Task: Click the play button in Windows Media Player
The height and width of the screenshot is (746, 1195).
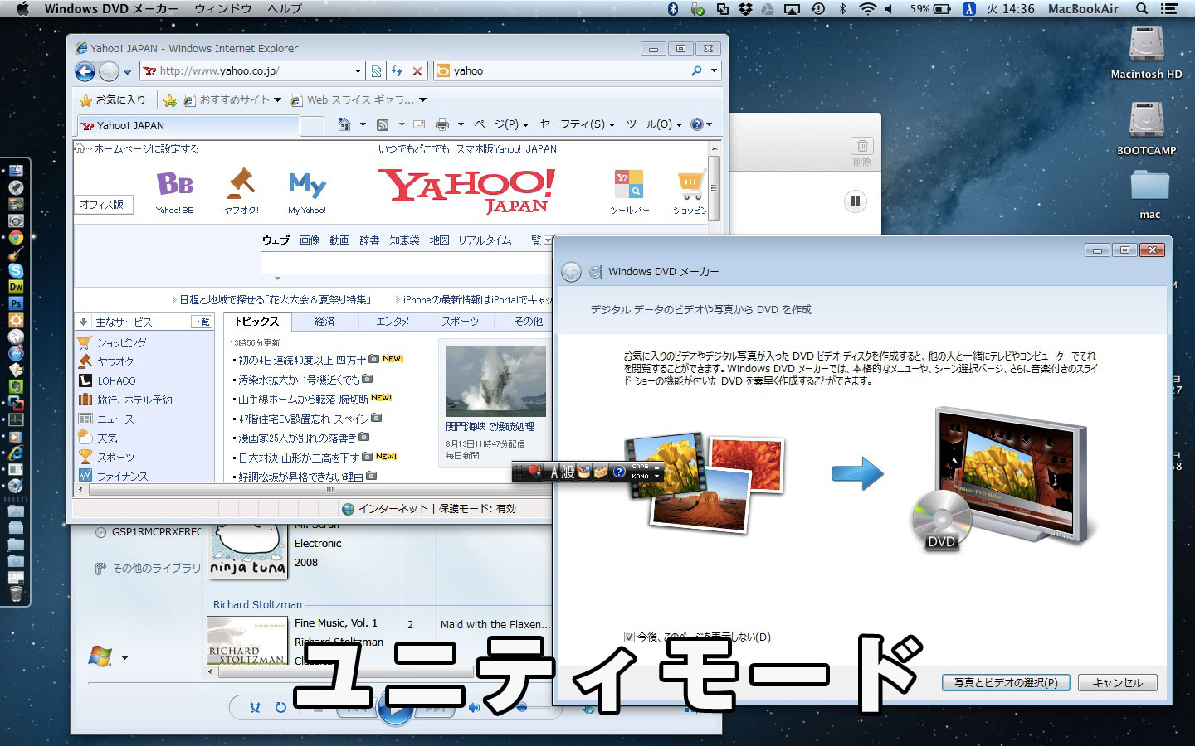Action: (x=395, y=709)
